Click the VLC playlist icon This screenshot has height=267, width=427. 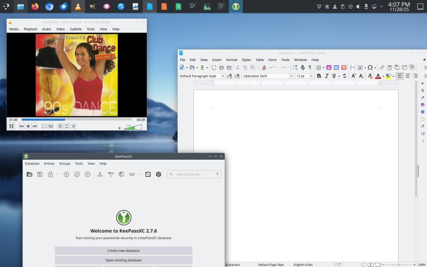(x=60, y=126)
